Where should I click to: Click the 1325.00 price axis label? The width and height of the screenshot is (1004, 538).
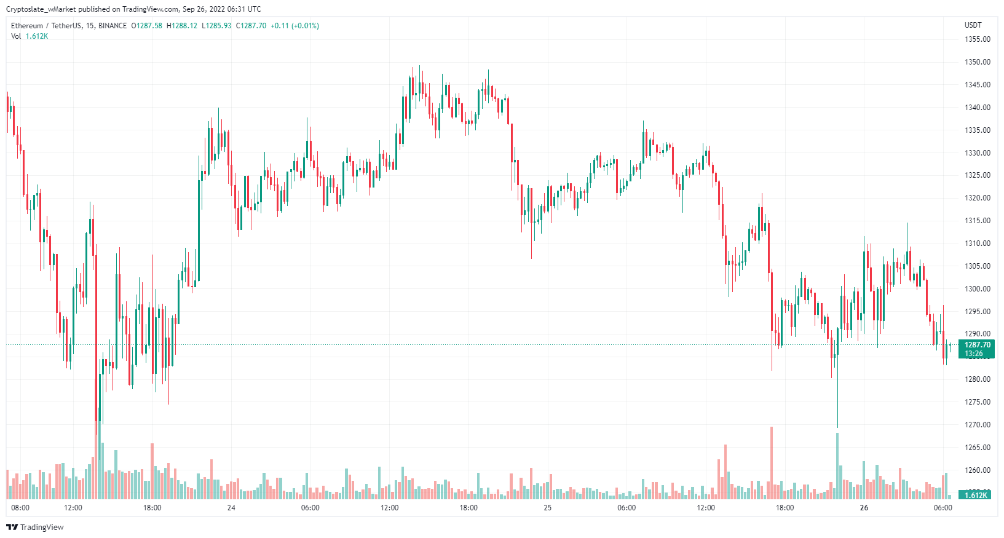pyautogui.click(x=978, y=175)
